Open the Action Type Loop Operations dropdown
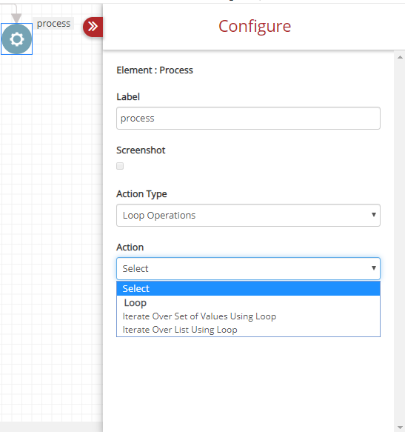Viewport: 405px width, 432px height. pyautogui.click(x=248, y=215)
